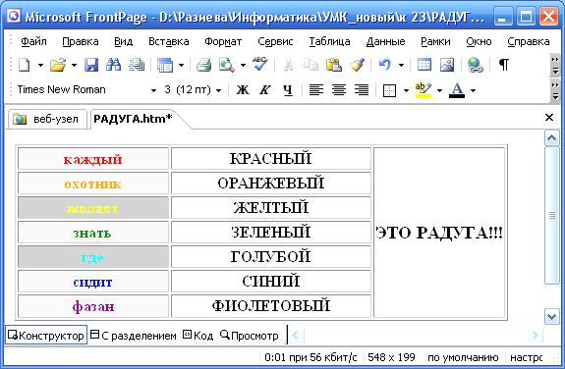This screenshot has width=565, height=369.
Task: Click the Copy icon
Action: tap(311, 65)
